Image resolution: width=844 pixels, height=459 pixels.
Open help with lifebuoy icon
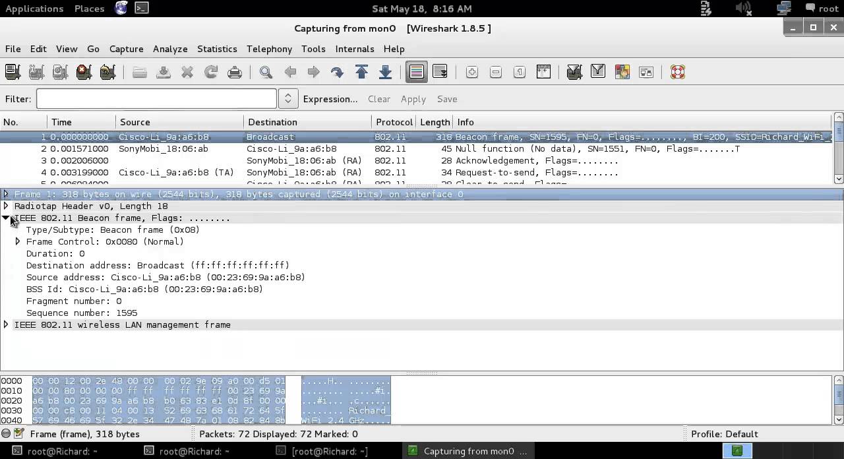(x=678, y=72)
